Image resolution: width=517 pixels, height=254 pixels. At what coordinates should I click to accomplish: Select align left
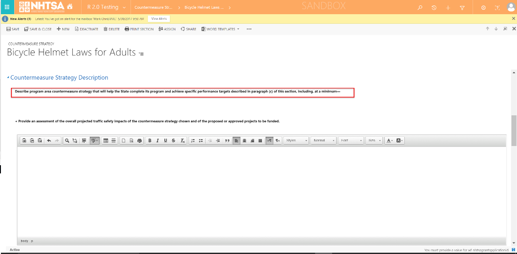236,141
